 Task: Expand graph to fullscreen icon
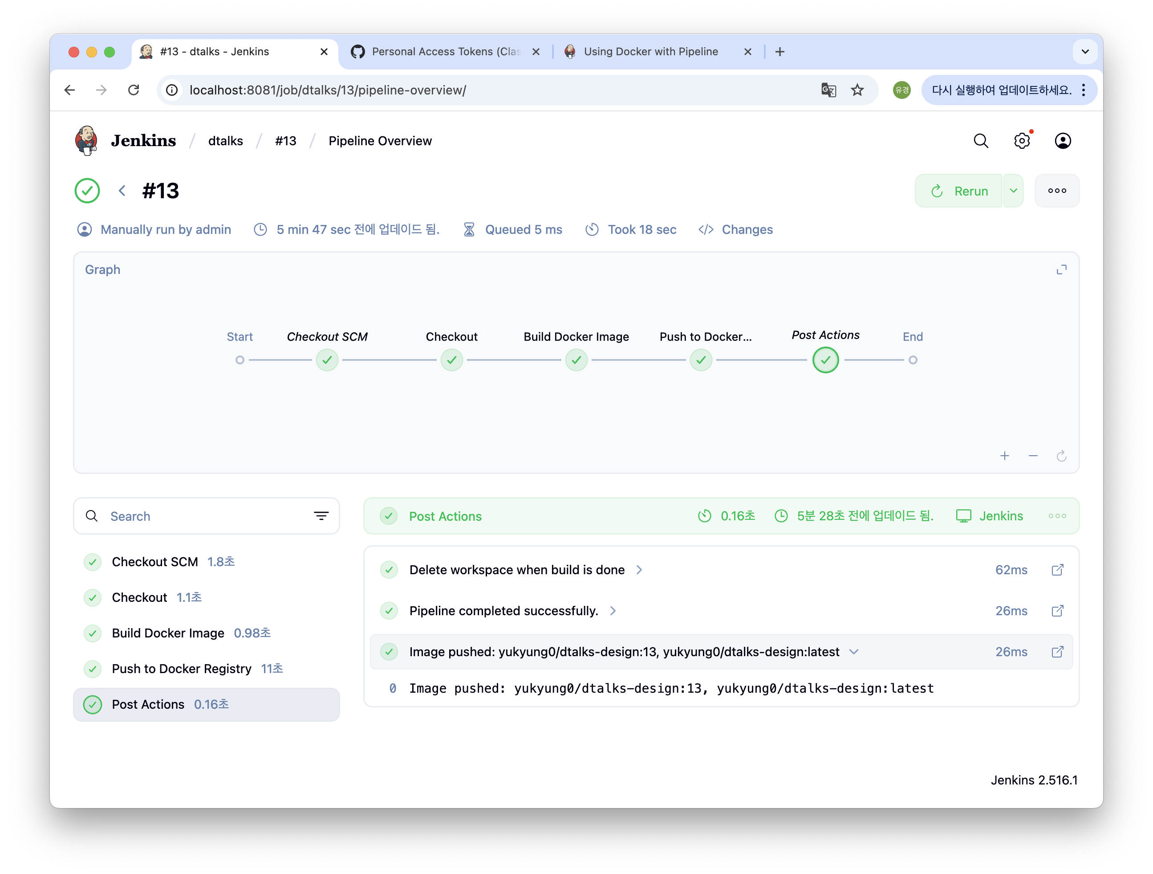[x=1061, y=270]
